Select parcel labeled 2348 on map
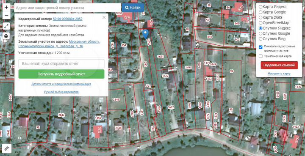The height and width of the screenshot is (156, 305). pyautogui.click(x=118, y=128)
